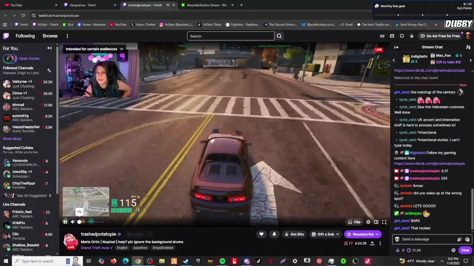The width and height of the screenshot is (474, 266).
Task: Click Show More followed channels
Action: [x=12, y=139]
